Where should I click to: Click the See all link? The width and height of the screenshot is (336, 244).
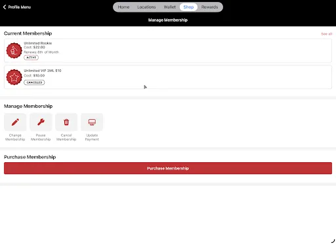tap(326, 34)
